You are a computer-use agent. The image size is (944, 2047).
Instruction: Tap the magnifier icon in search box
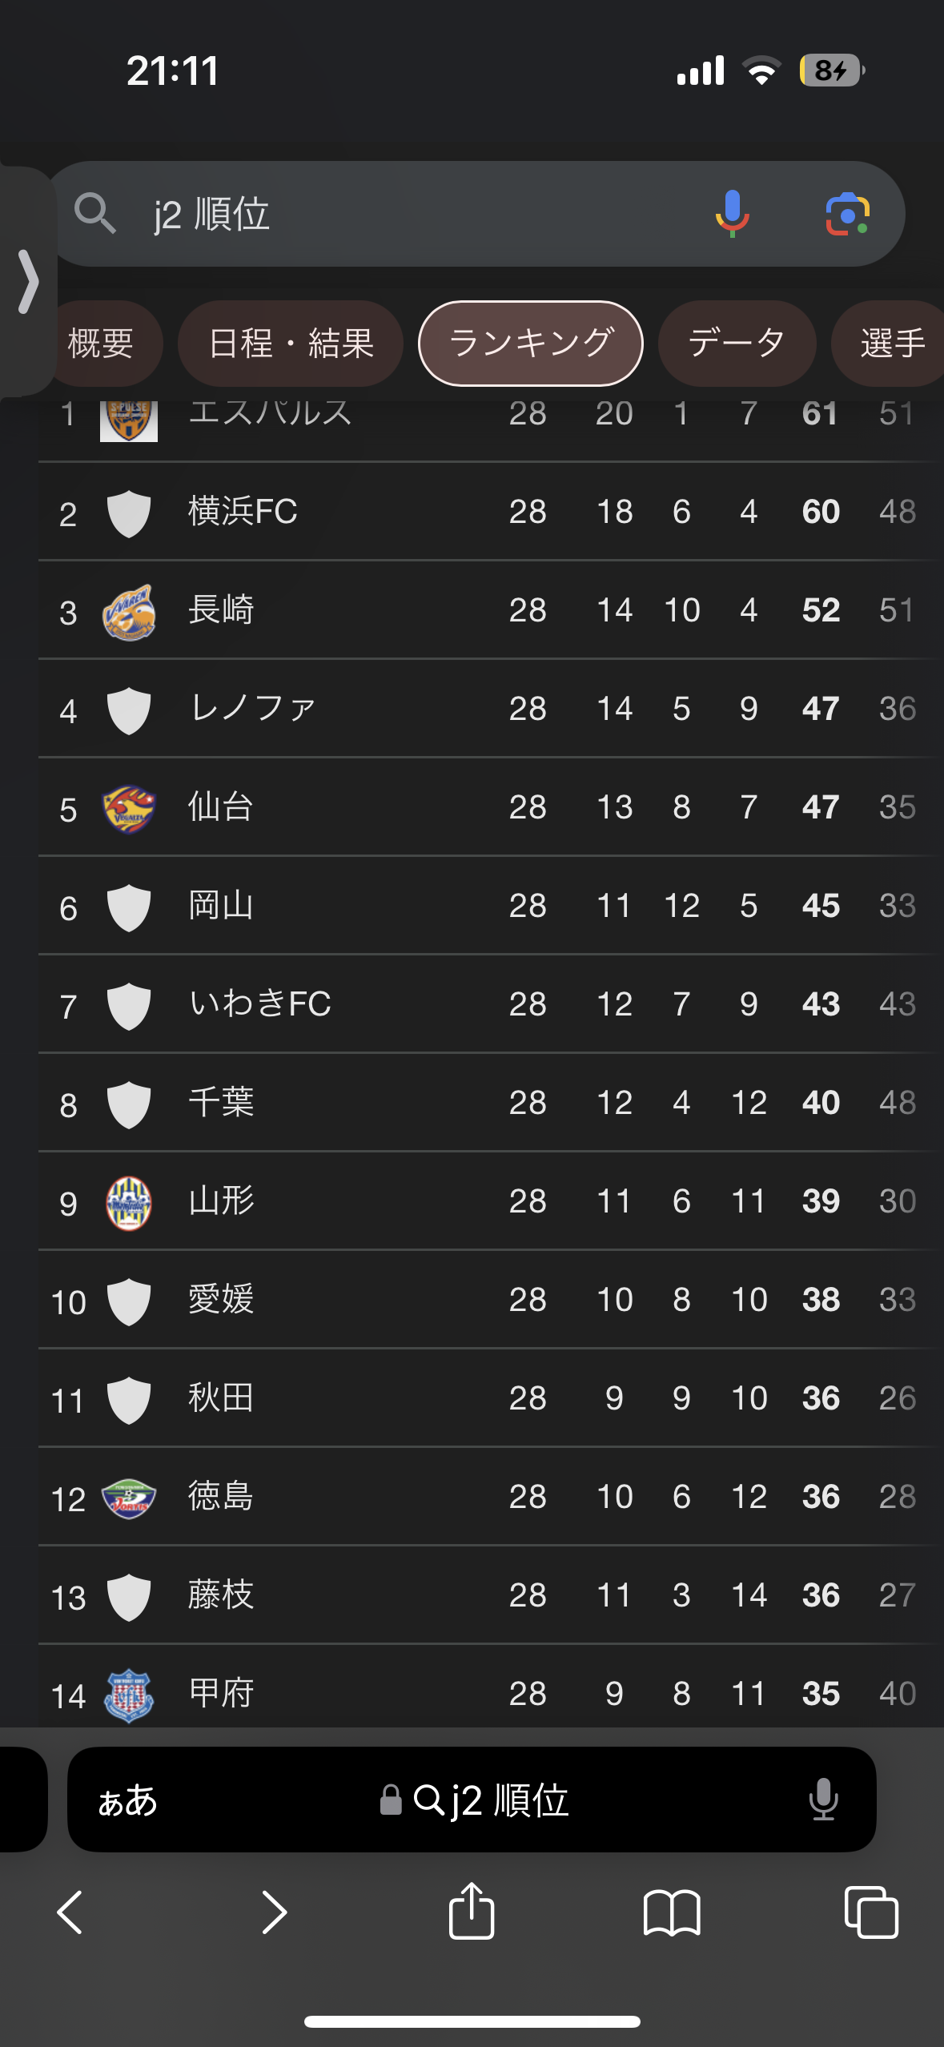point(94,214)
